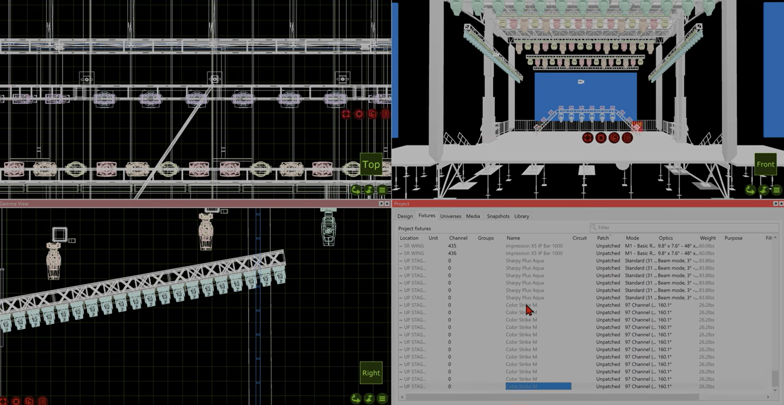Viewport: 784px width, 405px height.
Task: Open the green hamburger menu in Right view
Action: pyautogui.click(x=382, y=398)
